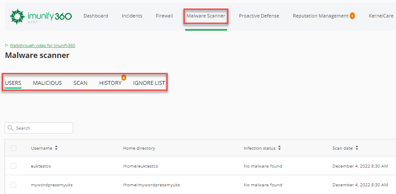The width and height of the screenshot is (396, 194).
Task: Sort by Scan date column arrows
Action: [357, 148]
